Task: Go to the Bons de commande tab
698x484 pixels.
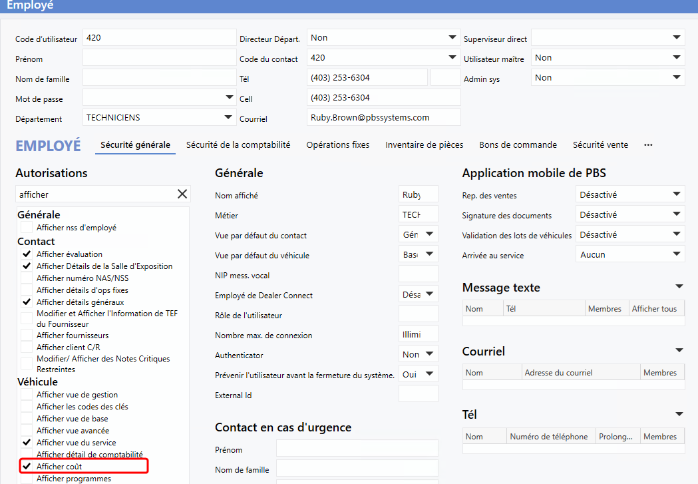Action: coord(518,145)
